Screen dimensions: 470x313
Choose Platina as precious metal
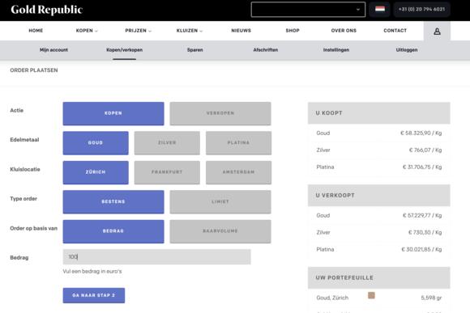[x=238, y=142]
